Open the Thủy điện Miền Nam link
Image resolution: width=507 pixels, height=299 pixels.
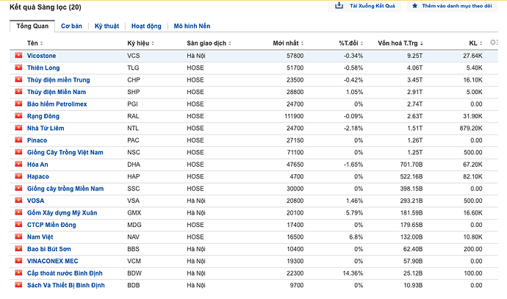pos(57,92)
